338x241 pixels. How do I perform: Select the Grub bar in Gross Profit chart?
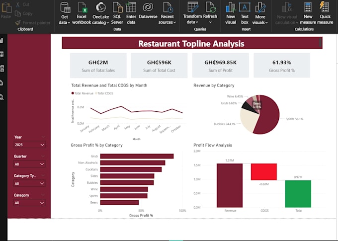point(137,156)
